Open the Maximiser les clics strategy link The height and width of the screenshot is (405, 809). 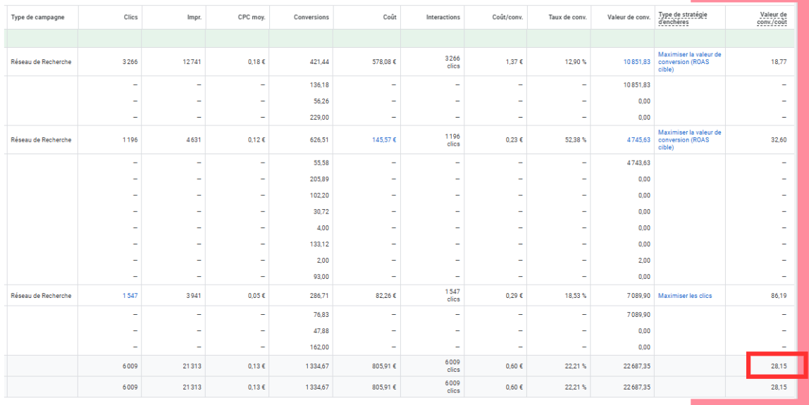[x=684, y=296]
